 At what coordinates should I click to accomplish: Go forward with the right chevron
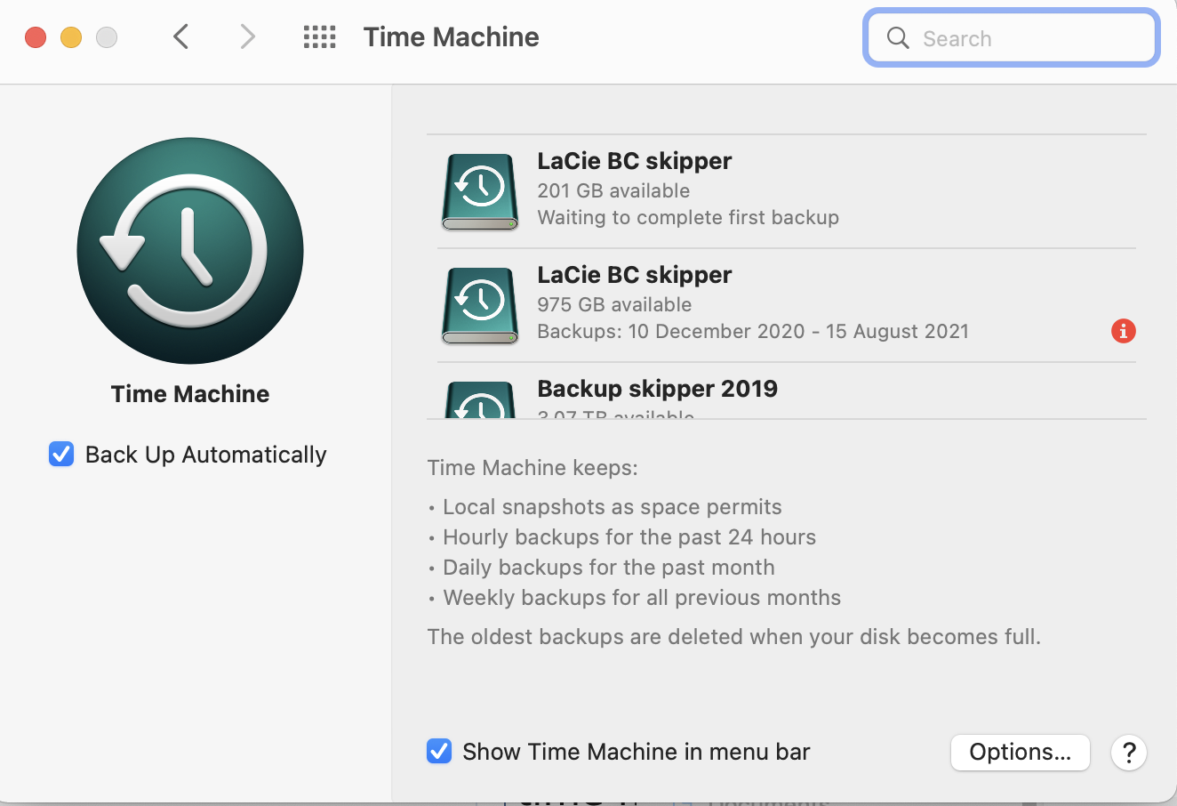click(x=247, y=37)
